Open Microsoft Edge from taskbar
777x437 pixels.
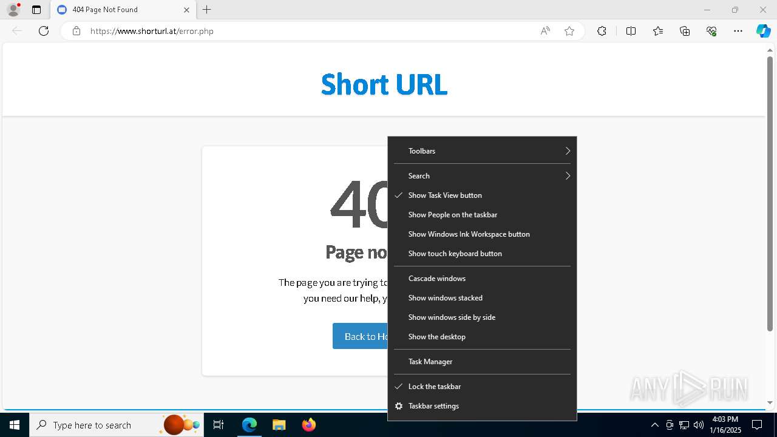[249, 425]
